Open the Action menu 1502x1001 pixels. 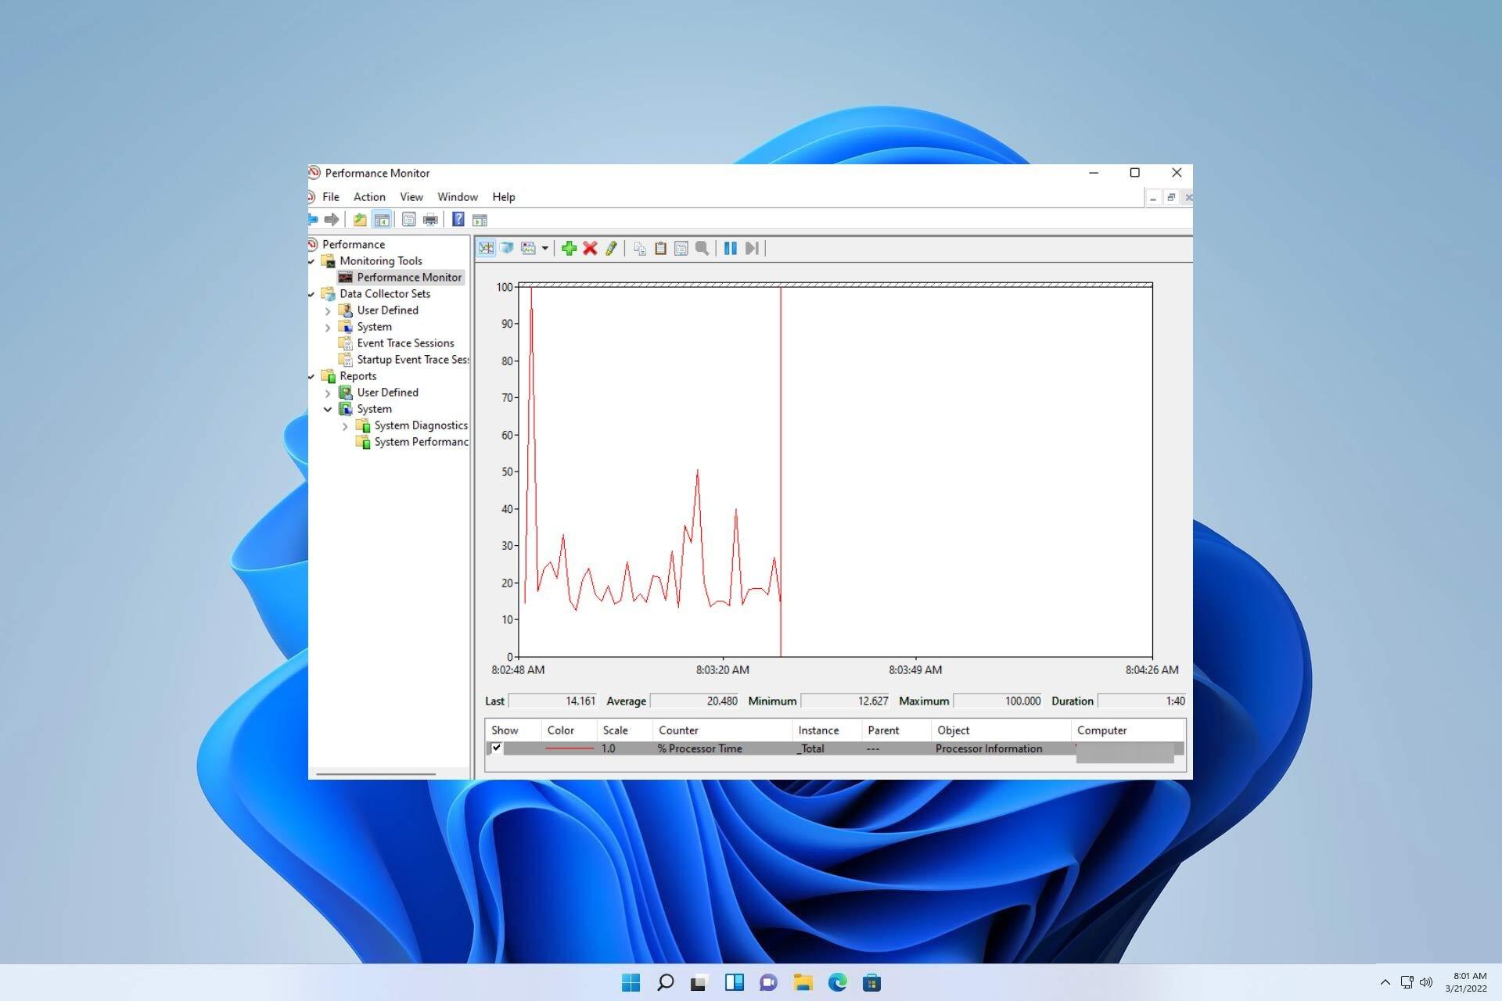click(x=369, y=197)
